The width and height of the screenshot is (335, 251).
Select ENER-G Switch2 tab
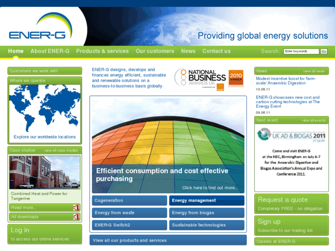coord(129,225)
